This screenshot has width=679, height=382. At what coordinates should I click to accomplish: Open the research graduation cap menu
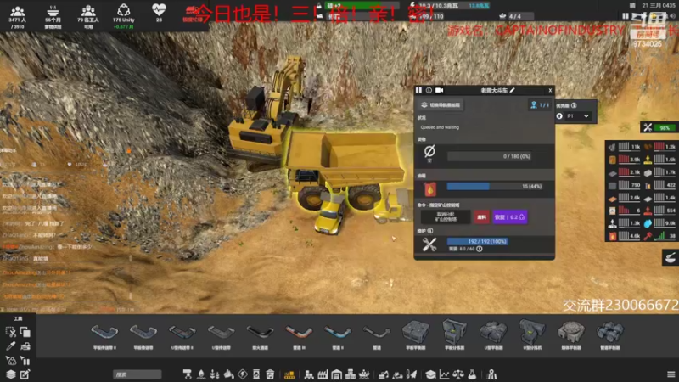[x=430, y=374]
